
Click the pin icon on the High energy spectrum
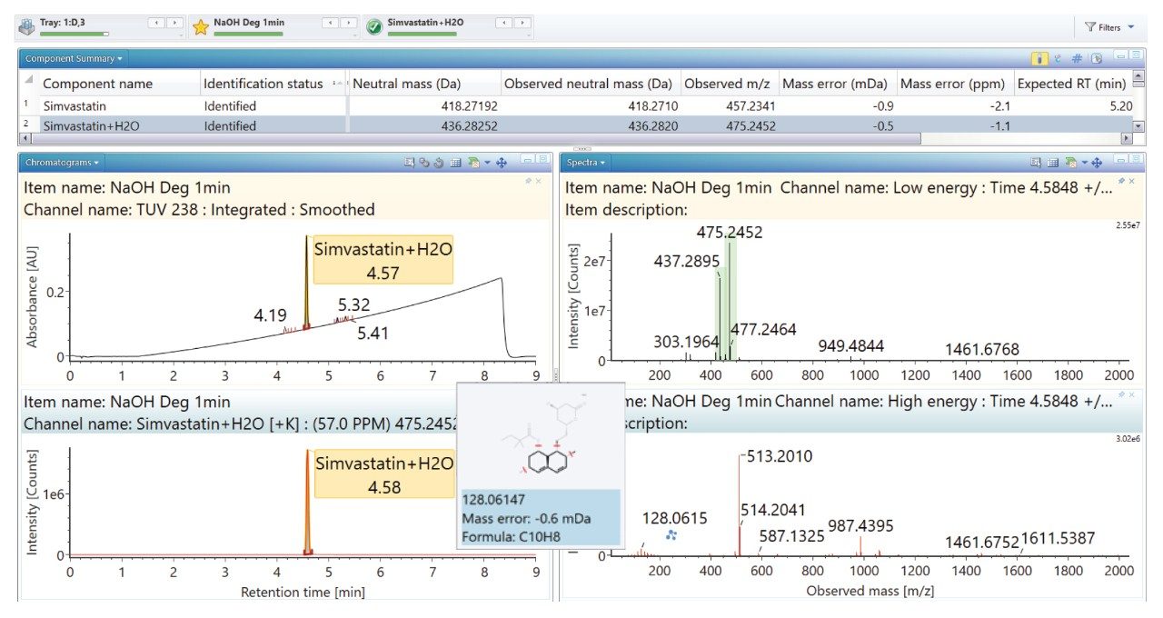pyautogui.click(x=1121, y=394)
